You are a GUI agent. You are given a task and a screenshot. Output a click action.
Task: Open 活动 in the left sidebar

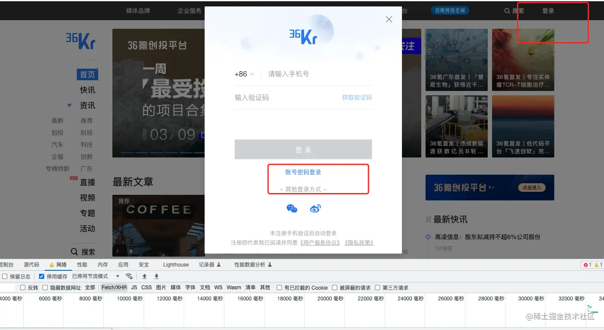(x=88, y=229)
